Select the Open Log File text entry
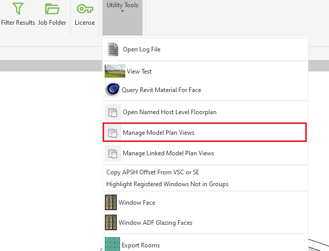Image resolution: width=329 pixels, height=251 pixels. [141, 49]
